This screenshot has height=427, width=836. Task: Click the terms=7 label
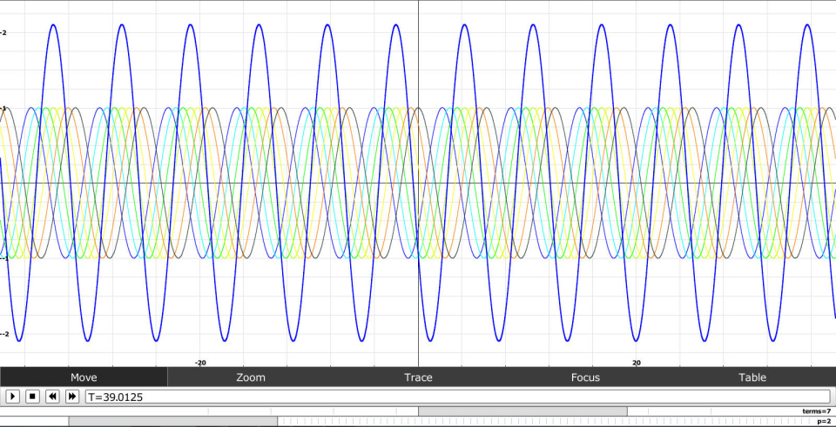816,410
